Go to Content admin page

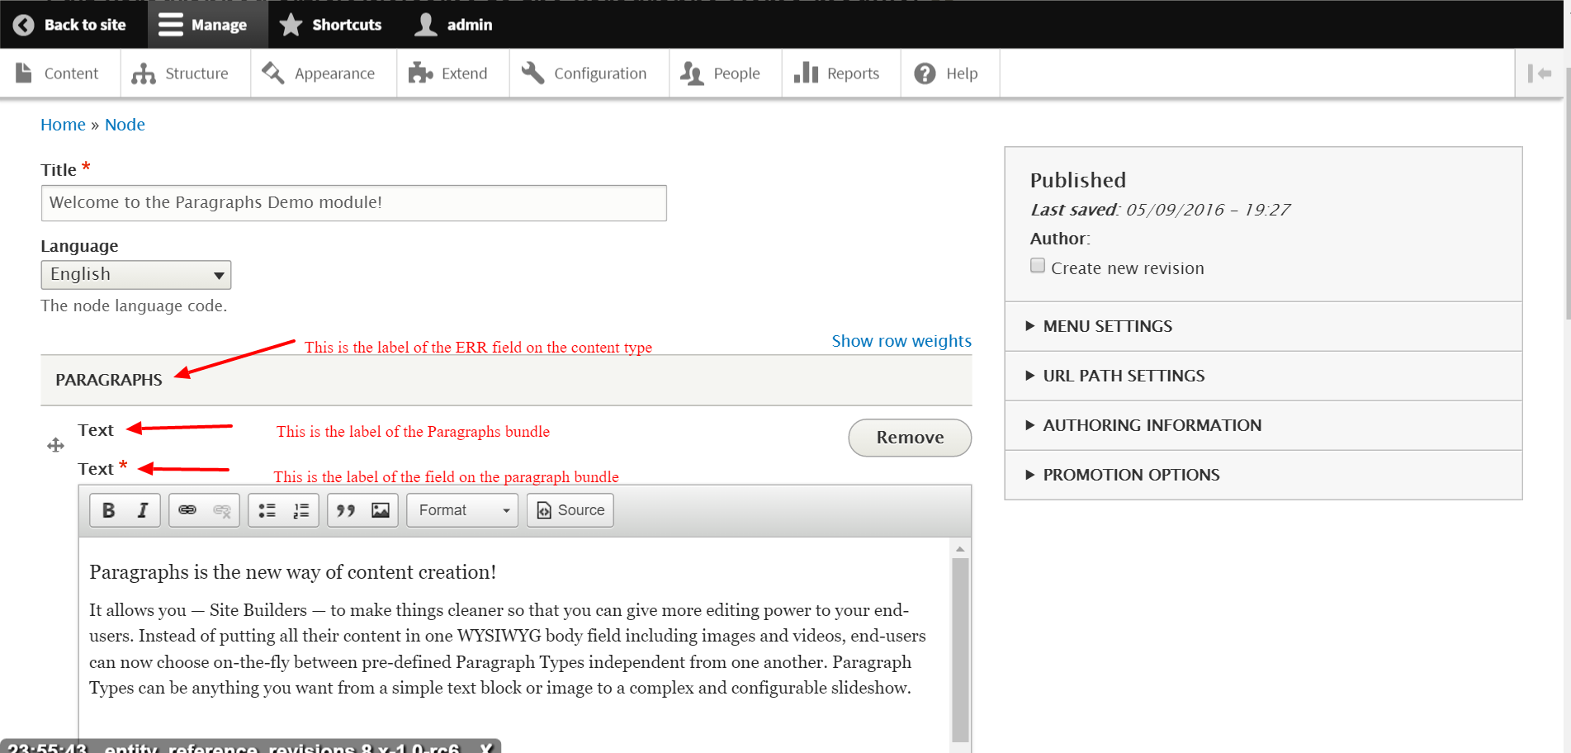pyautogui.click(x=58, y=73)
